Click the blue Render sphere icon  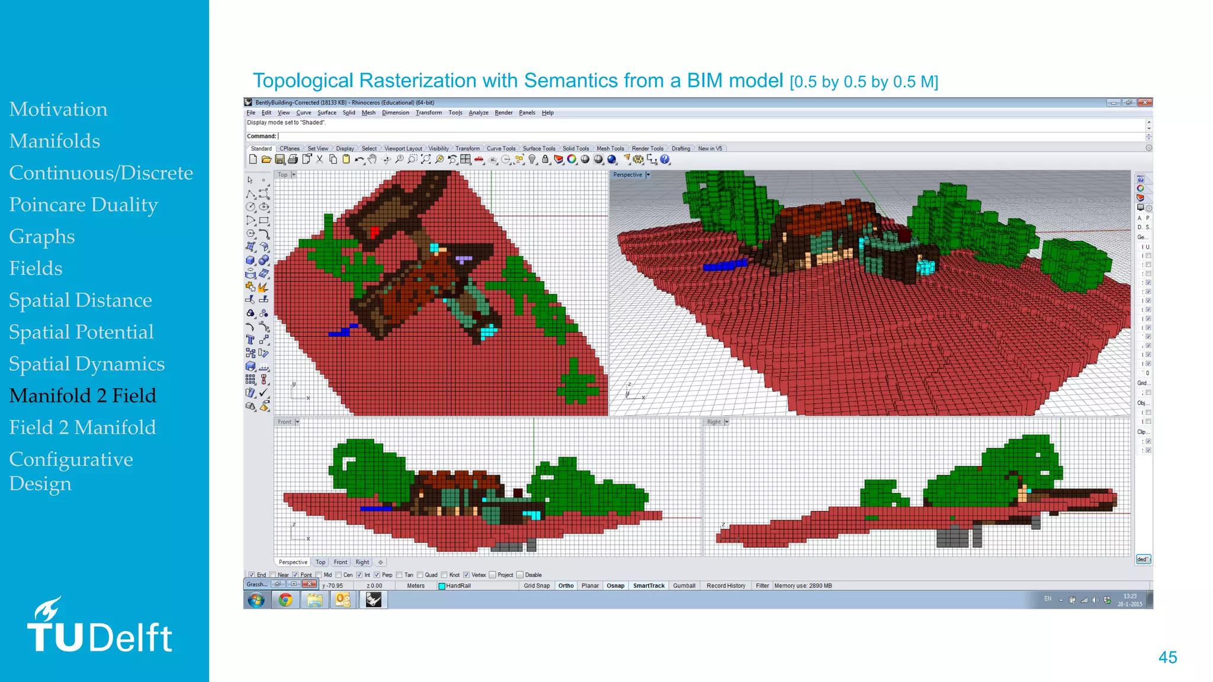(612, 159)
